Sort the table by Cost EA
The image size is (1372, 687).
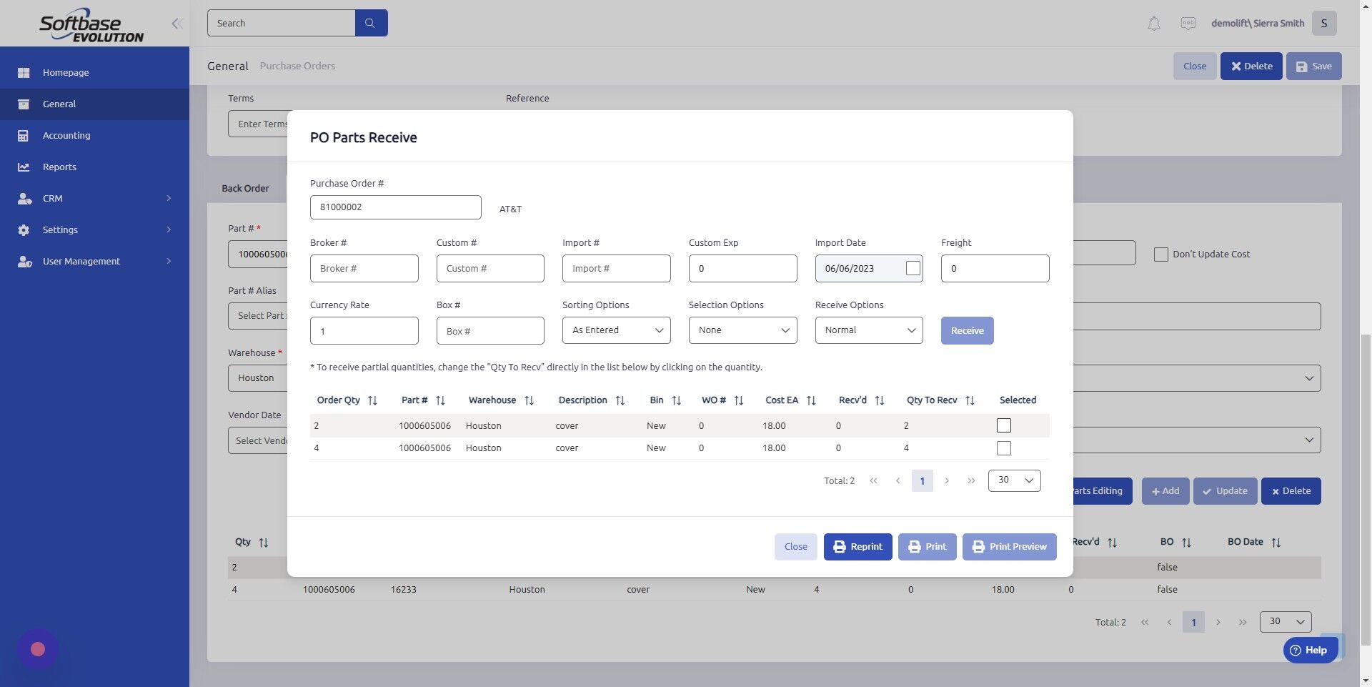click(x=810, y=400)
